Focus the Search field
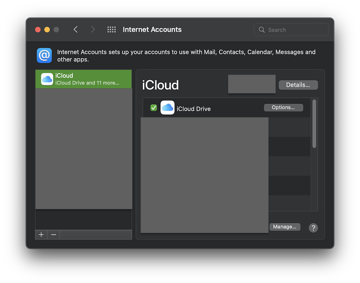The width and height of the screenshot is (360, 283). pos(291,30)
